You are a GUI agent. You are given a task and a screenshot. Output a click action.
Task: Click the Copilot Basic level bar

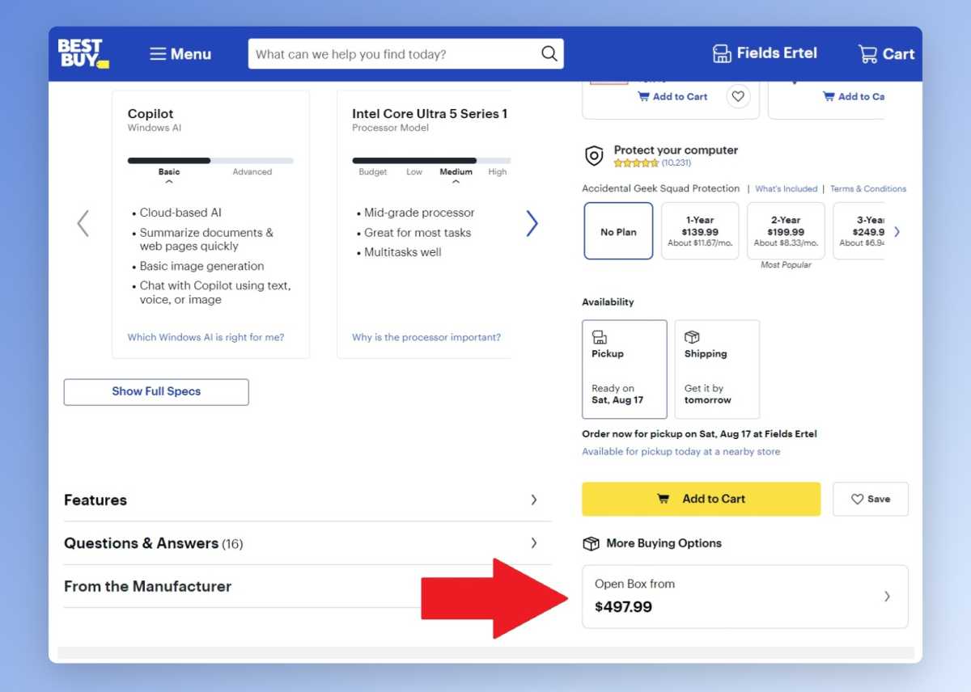(x=169, y=161)
